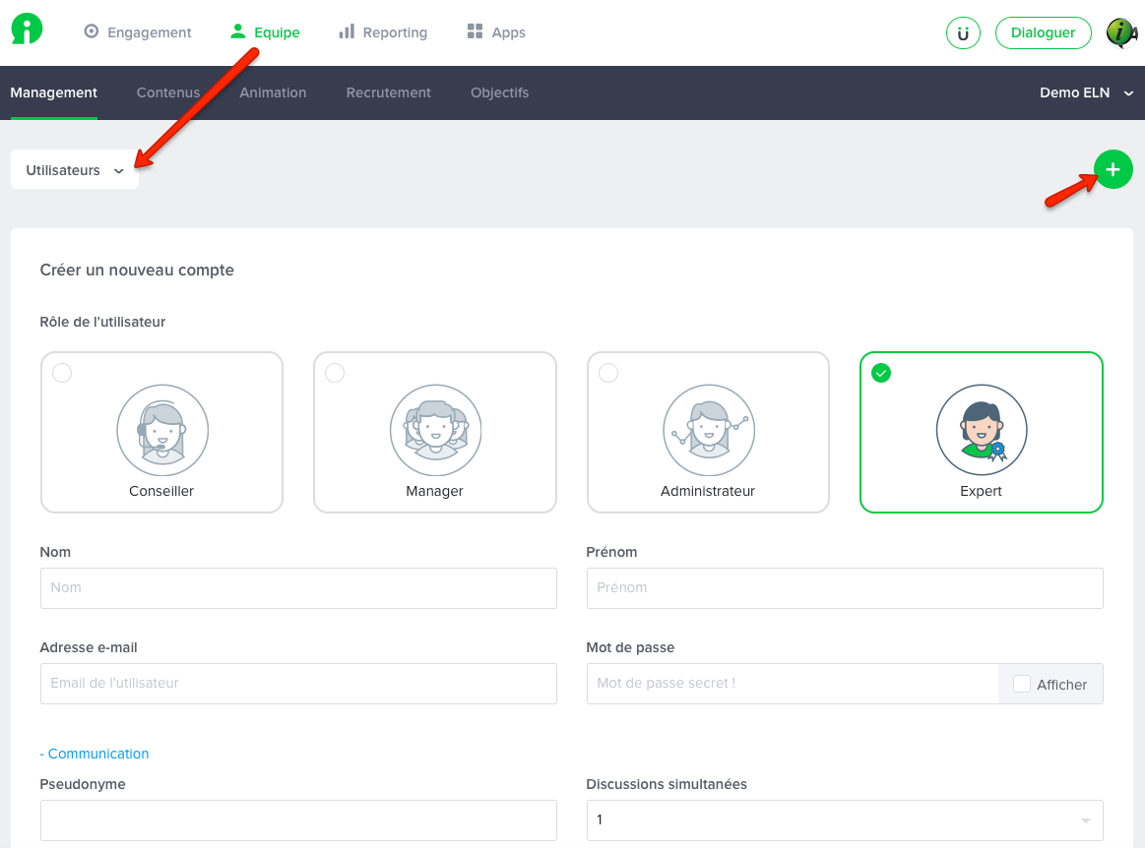
Task: Click the Manager role label
Action: [434, 491]
